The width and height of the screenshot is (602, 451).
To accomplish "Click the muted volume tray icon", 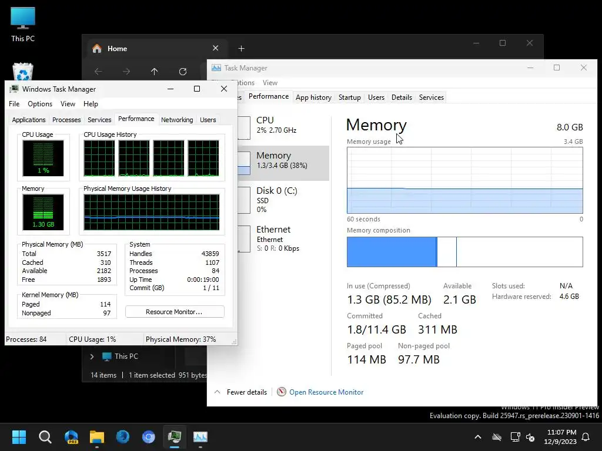I will (x=530, y=437).
